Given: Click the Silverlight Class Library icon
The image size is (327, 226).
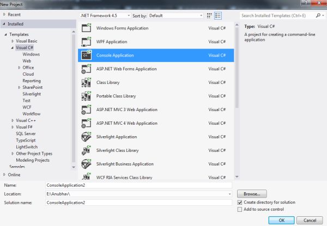Looking at the screenshot, I should point(86,150).
